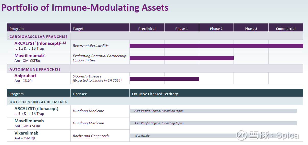Click the Exclusive Licensed Territory column header
Viewport: 308px width, 145px height.
pyautogui.click(x=155, y=94)
